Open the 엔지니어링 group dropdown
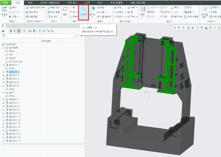The image size is (221, 157). pyautogui.click(x=126, y=21)
